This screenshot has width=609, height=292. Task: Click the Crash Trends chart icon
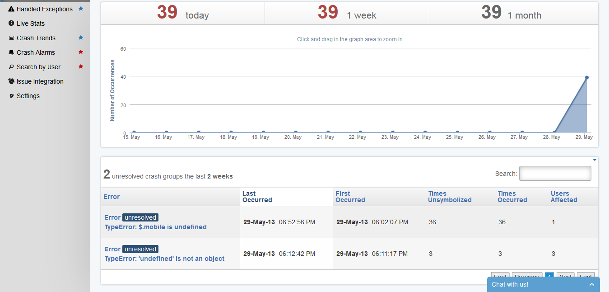coord(11,38)
